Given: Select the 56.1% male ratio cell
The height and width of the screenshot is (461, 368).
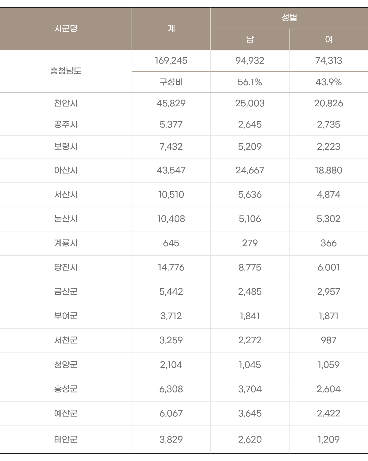Looking at the screenshot, I should 250,82.
